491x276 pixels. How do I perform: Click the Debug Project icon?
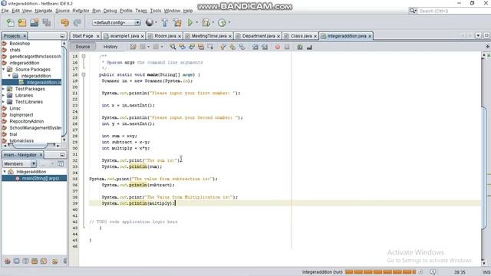206,22
